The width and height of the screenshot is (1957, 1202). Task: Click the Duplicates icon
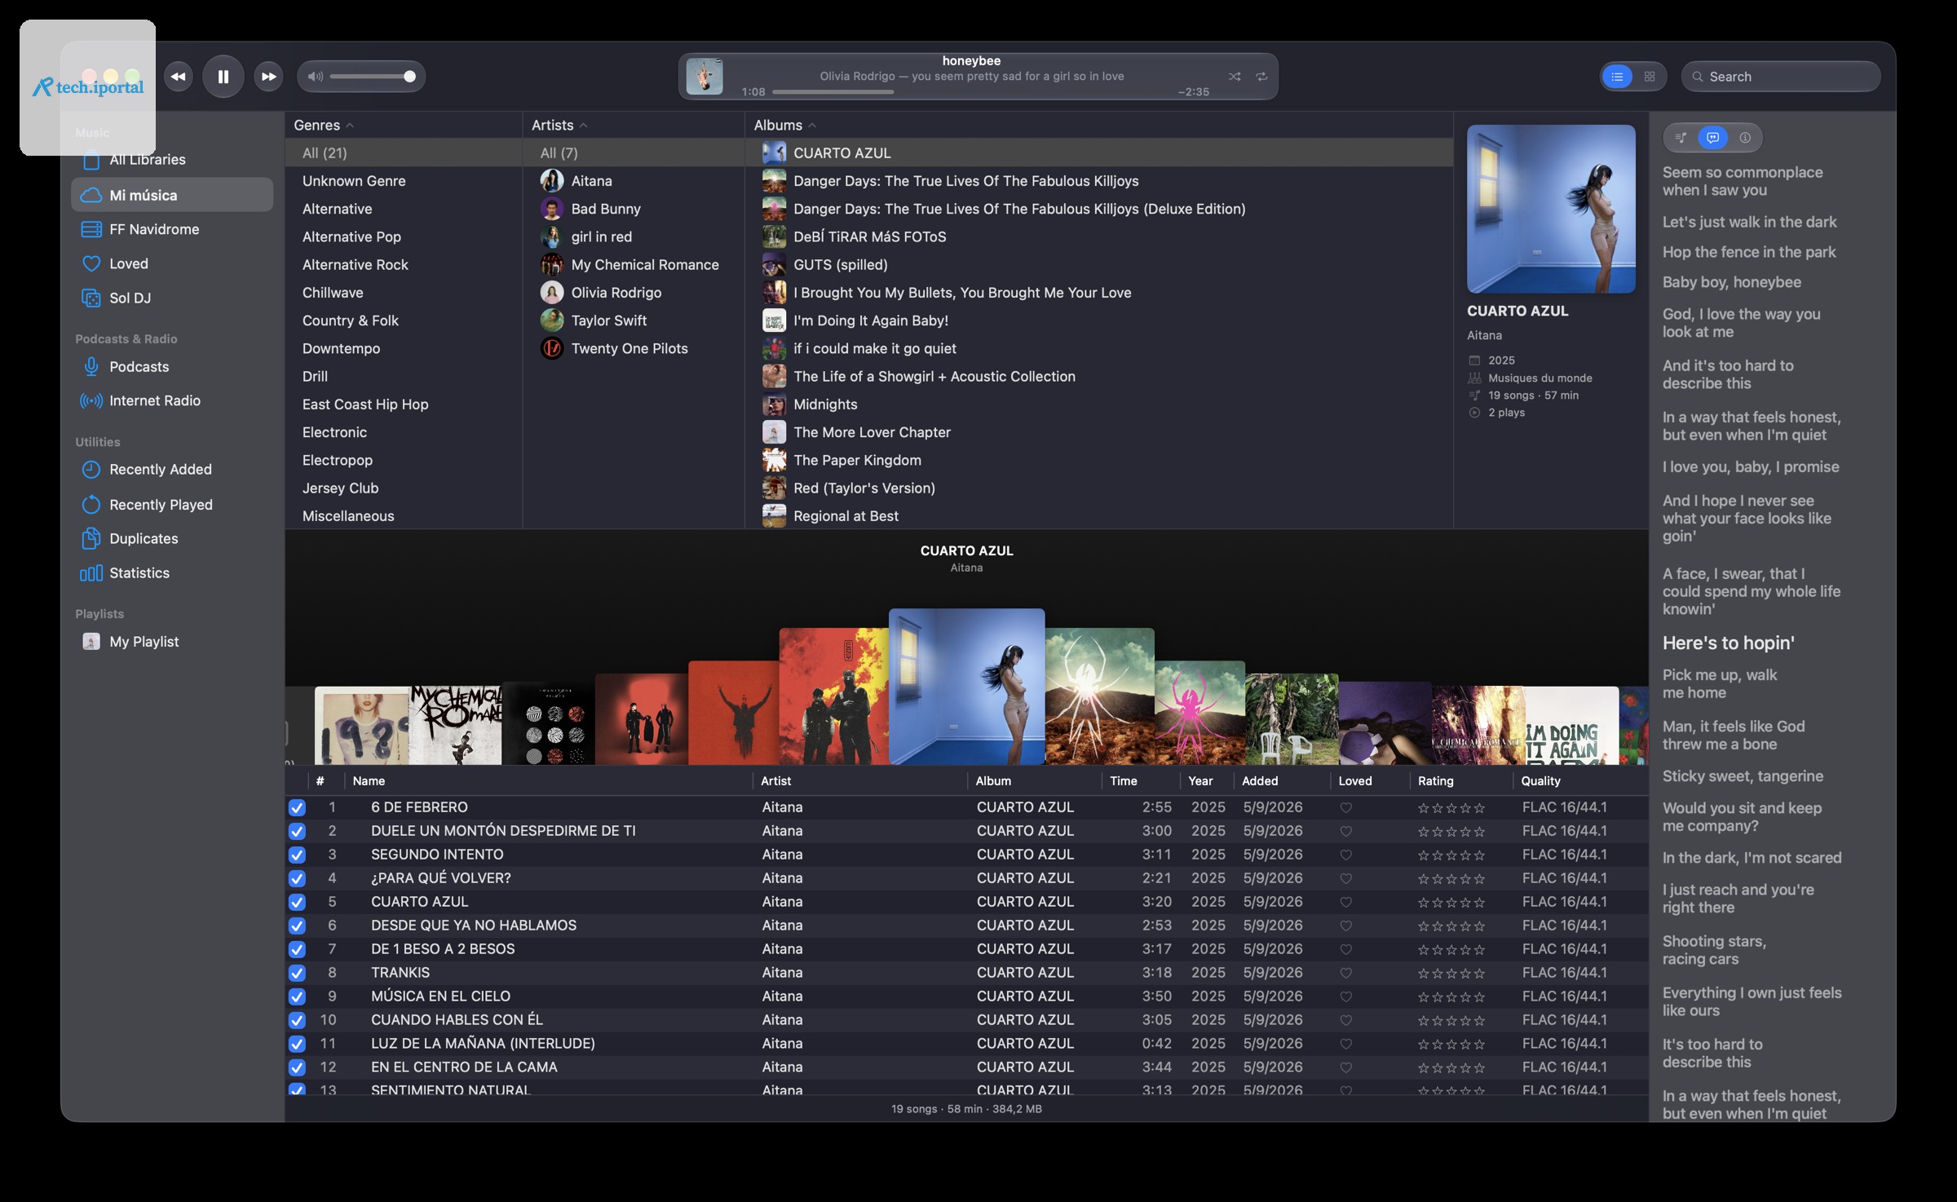[x=91, y=538]
